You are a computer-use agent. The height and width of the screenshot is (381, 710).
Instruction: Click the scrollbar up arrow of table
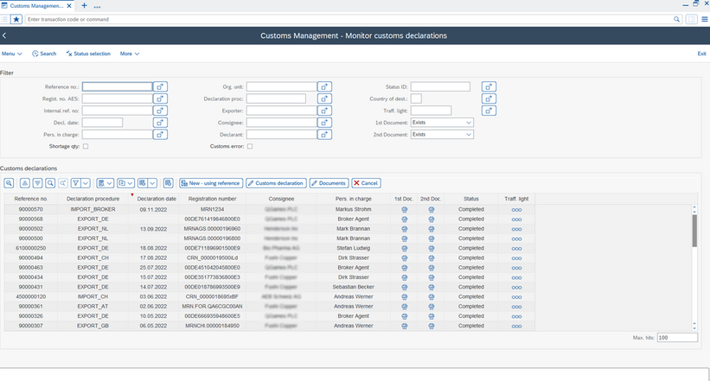(x=694, y=208)
